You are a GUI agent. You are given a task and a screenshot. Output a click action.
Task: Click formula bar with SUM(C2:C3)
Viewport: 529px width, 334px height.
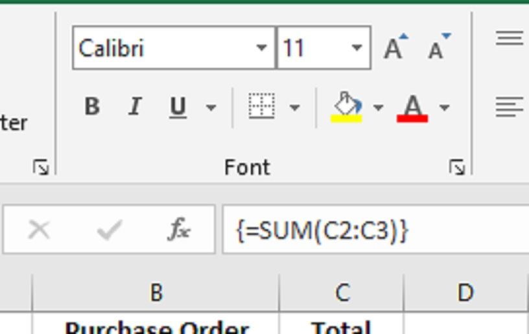pyautogui.click(x=375, y=230)
